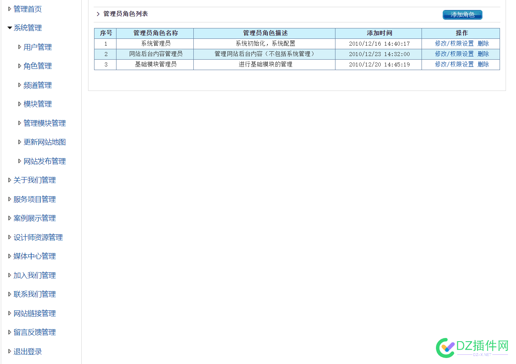The height and width of the screenshot is (364, 516).
Task: Open the 网站链接管理 menu label
Action: tap(34, 313)
